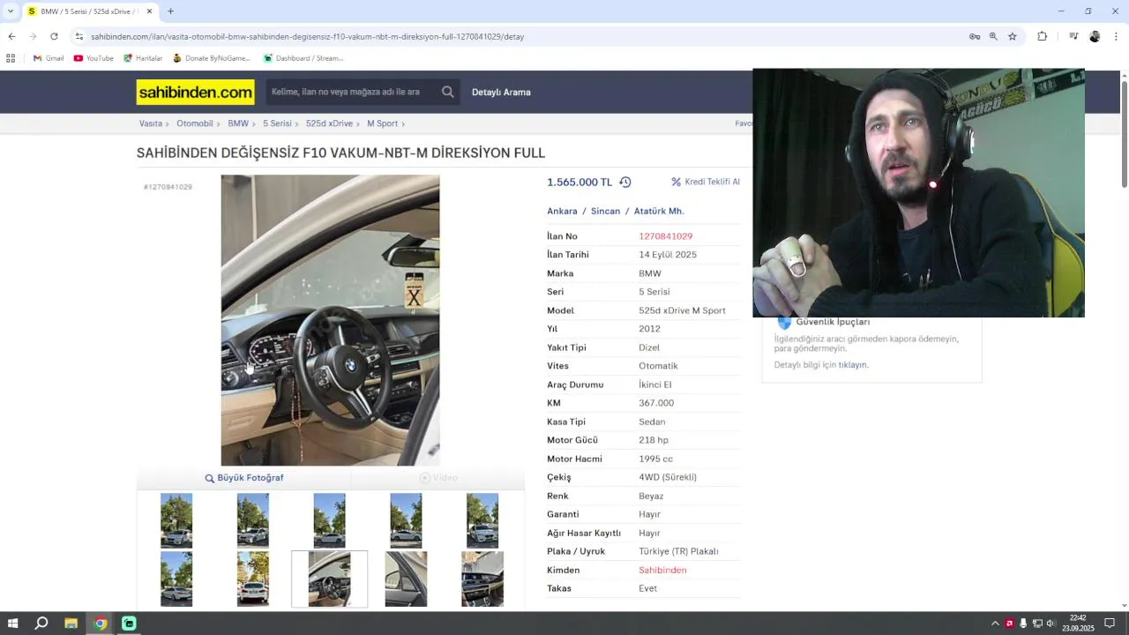Open the extensions puzzle icon
This screenshot has width=1129, height=635.
[1043, 36]
